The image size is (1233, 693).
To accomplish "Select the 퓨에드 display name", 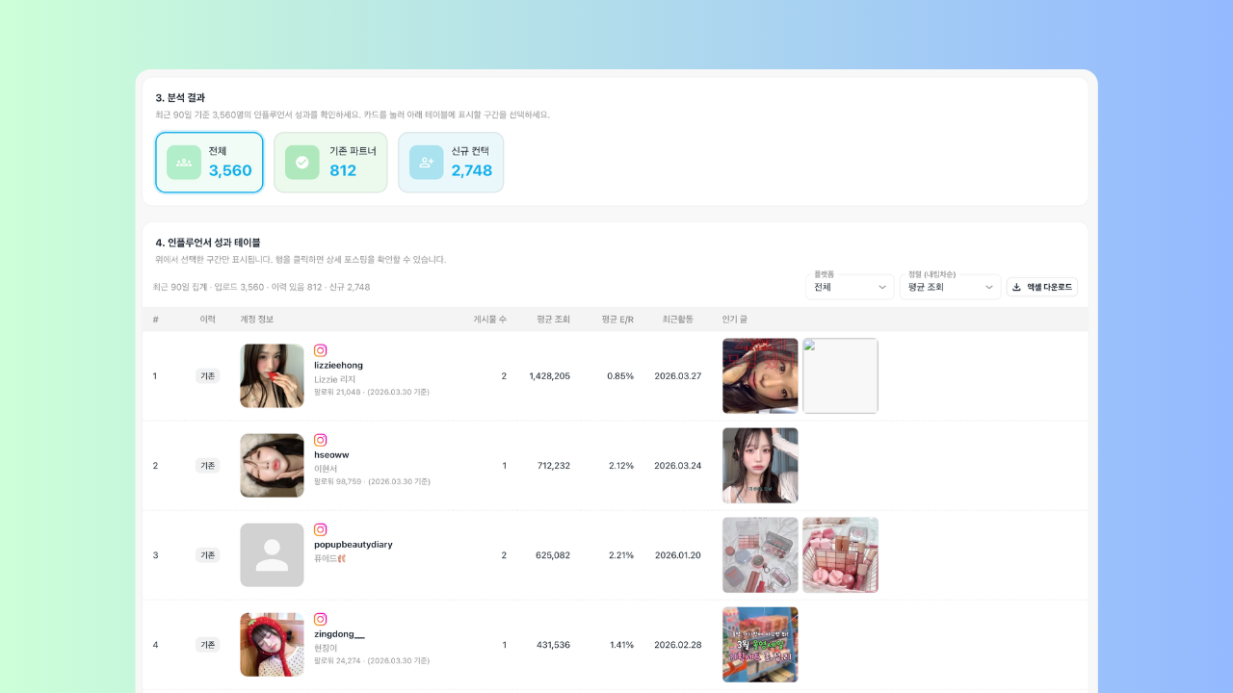I will (x=329, y=558).
